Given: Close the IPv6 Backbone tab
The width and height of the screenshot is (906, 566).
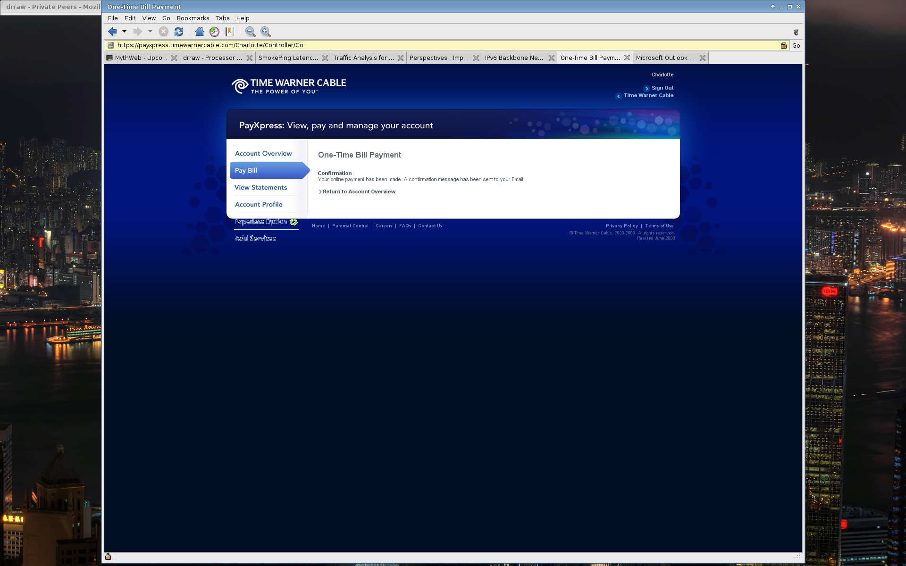Looking at the screenshot, I should click(x=552, y=58).
